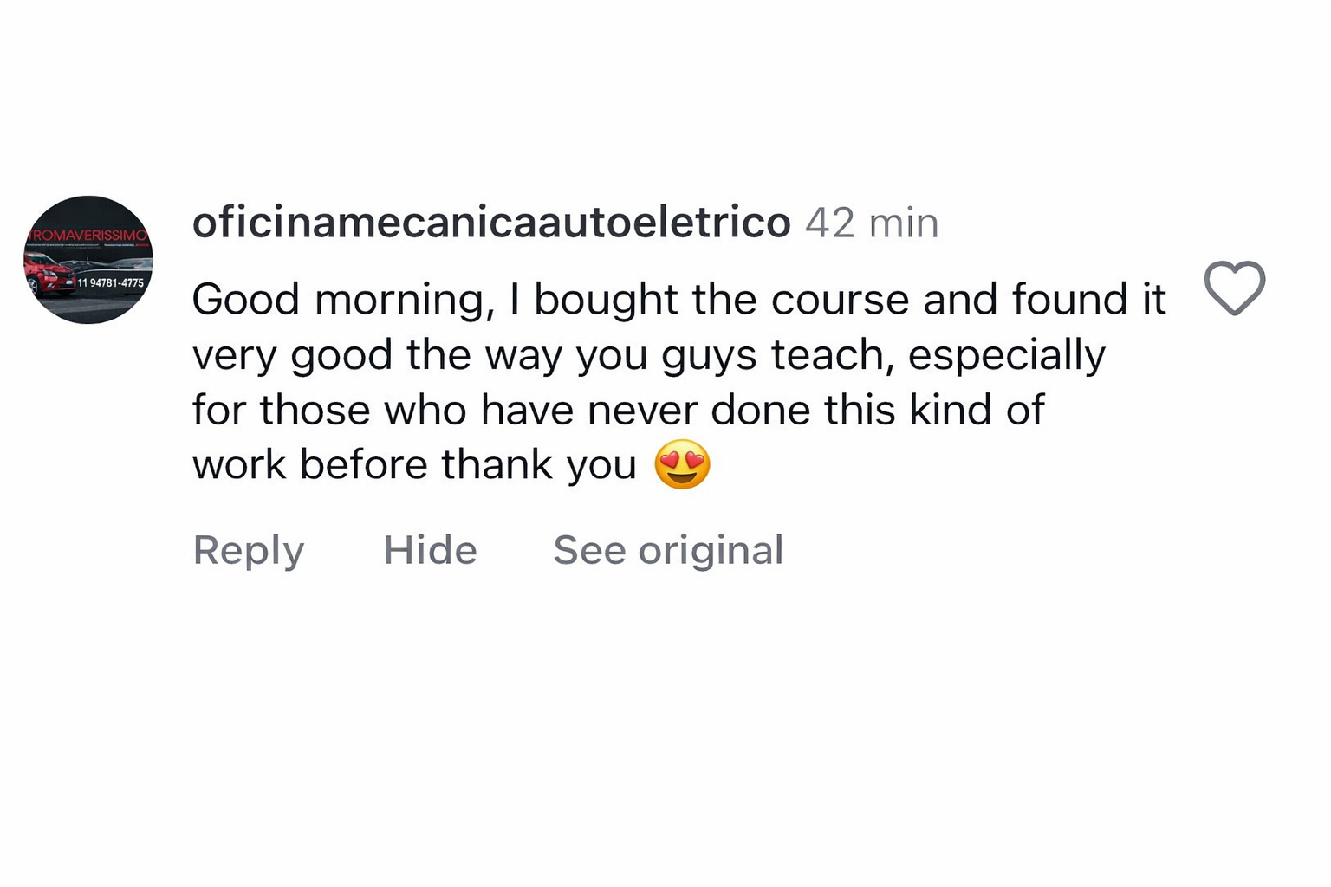Click the 42 min timestamp
1331x887 pixels.
[x=871, y=223]
